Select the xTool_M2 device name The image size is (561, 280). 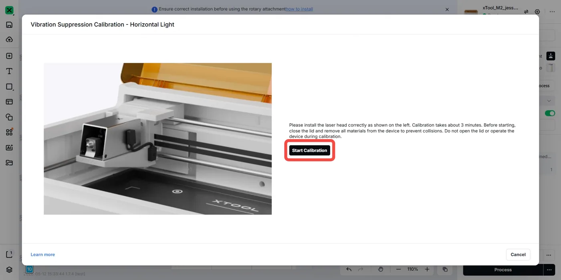(500, 8)
